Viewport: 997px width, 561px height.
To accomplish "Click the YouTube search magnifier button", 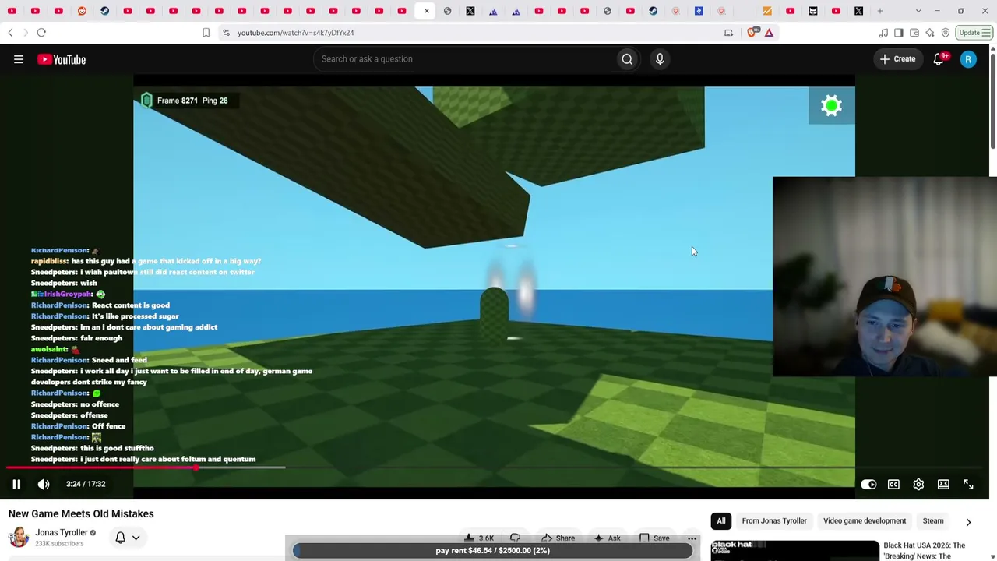I will click(x=627, y=59).
